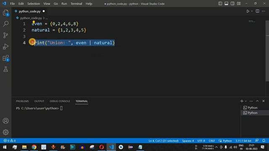Open the Source Control view
Image resolution: width=269 pixels, height=151 pixels.
[5, 35]
